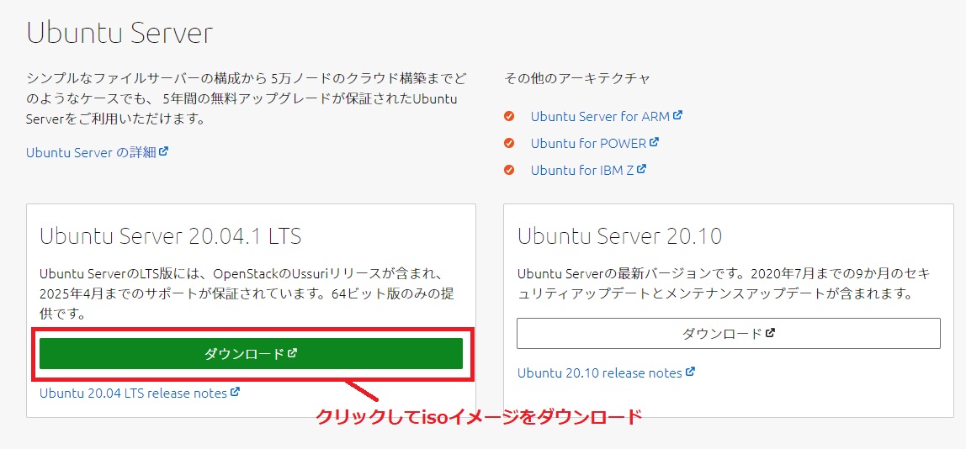This screenshot has width=966, height=449.
Task: Click the paragraph starting Ubuntu Serverの最新バージョンです
Action: pyautogui.click(x=724, y=283)
